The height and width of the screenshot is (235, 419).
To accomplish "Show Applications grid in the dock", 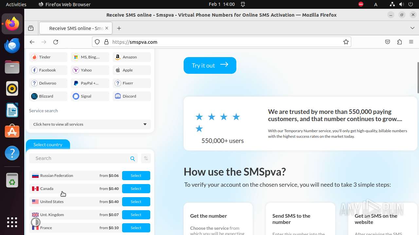I will coord(12,222).
